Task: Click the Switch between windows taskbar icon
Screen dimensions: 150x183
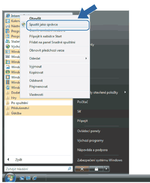Action: [28, 178]
